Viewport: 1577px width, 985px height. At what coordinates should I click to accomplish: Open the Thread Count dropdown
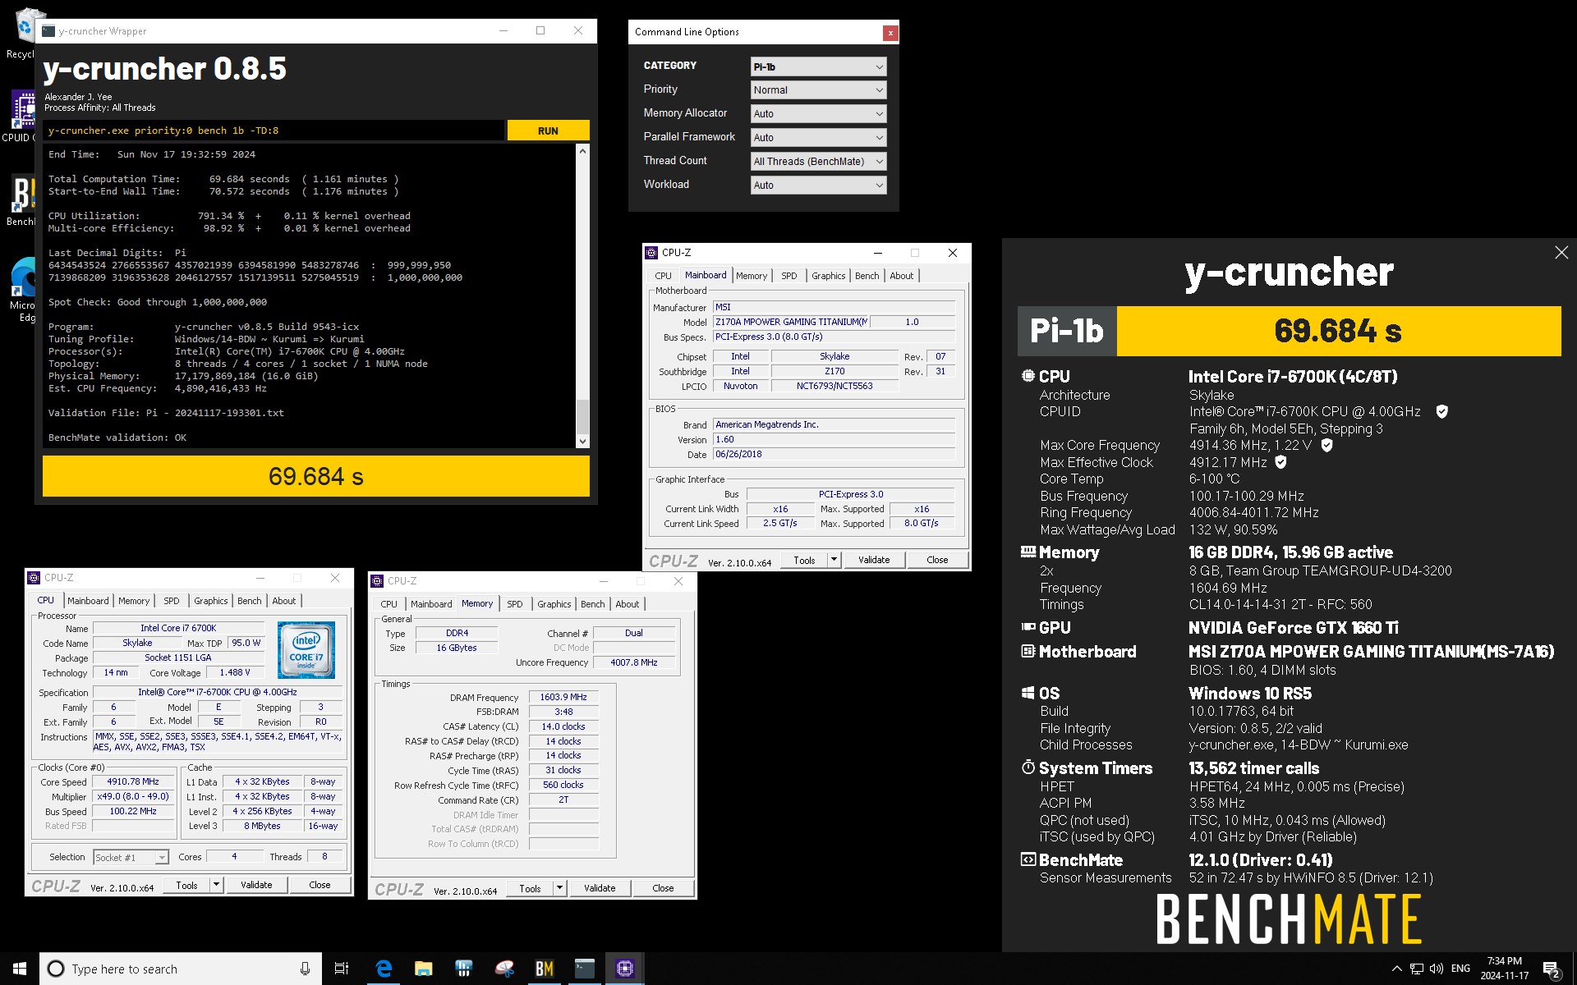(x=818, y=162)
